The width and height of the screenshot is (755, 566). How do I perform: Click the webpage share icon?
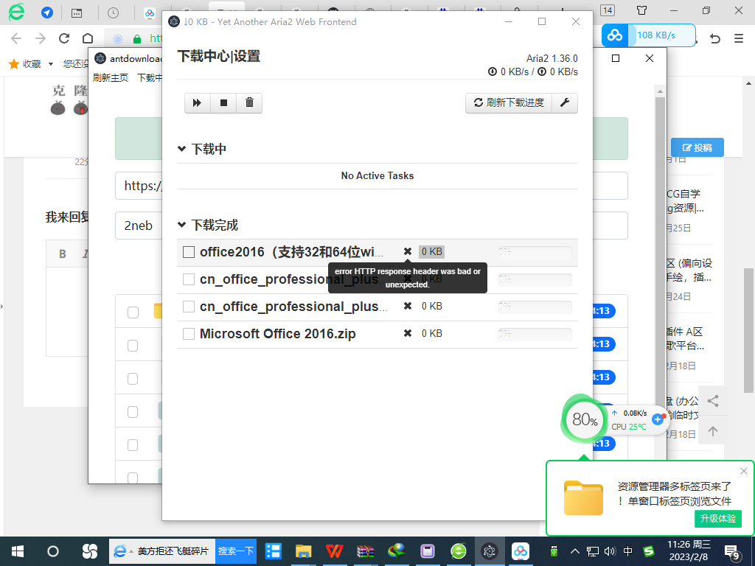pos(713,401)
